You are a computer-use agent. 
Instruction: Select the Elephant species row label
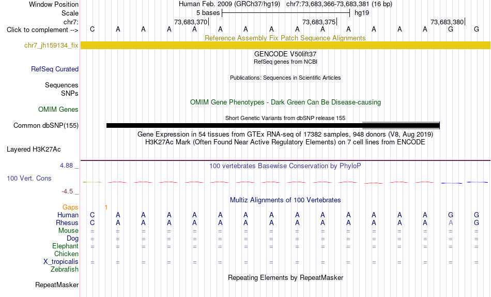[65, 246]
